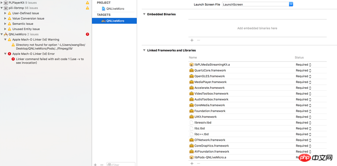Collapse the pili-librtmp issues group
This screenshot has width=337, height=166.
tap(2, 8)
